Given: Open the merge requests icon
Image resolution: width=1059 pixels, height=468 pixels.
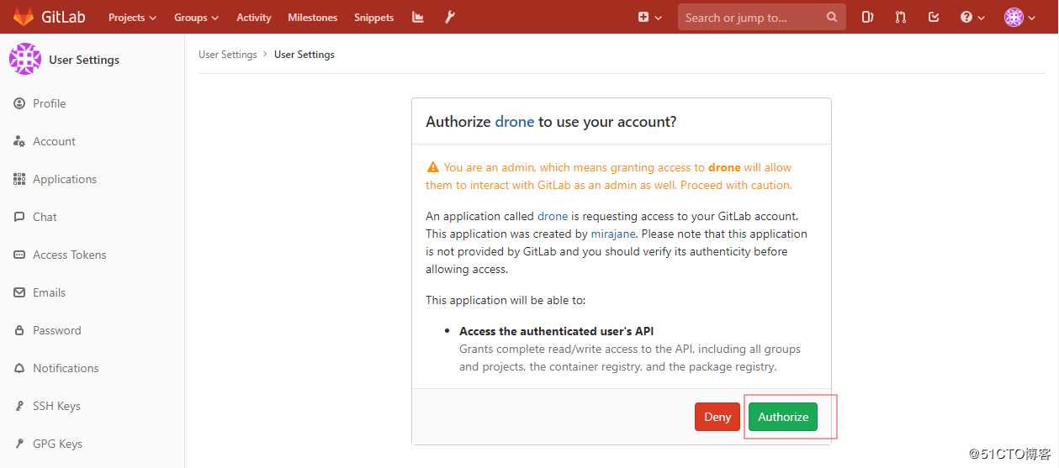Looking at the screenshot, I should coord(901,17).
